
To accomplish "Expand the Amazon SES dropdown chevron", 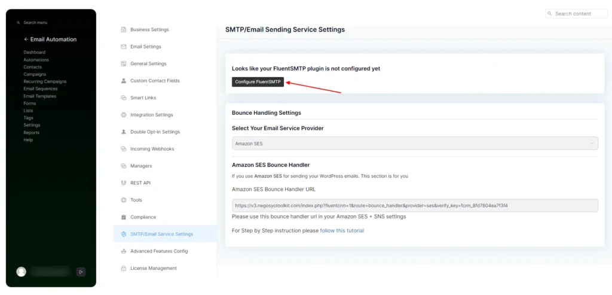I will coord(592,144).
